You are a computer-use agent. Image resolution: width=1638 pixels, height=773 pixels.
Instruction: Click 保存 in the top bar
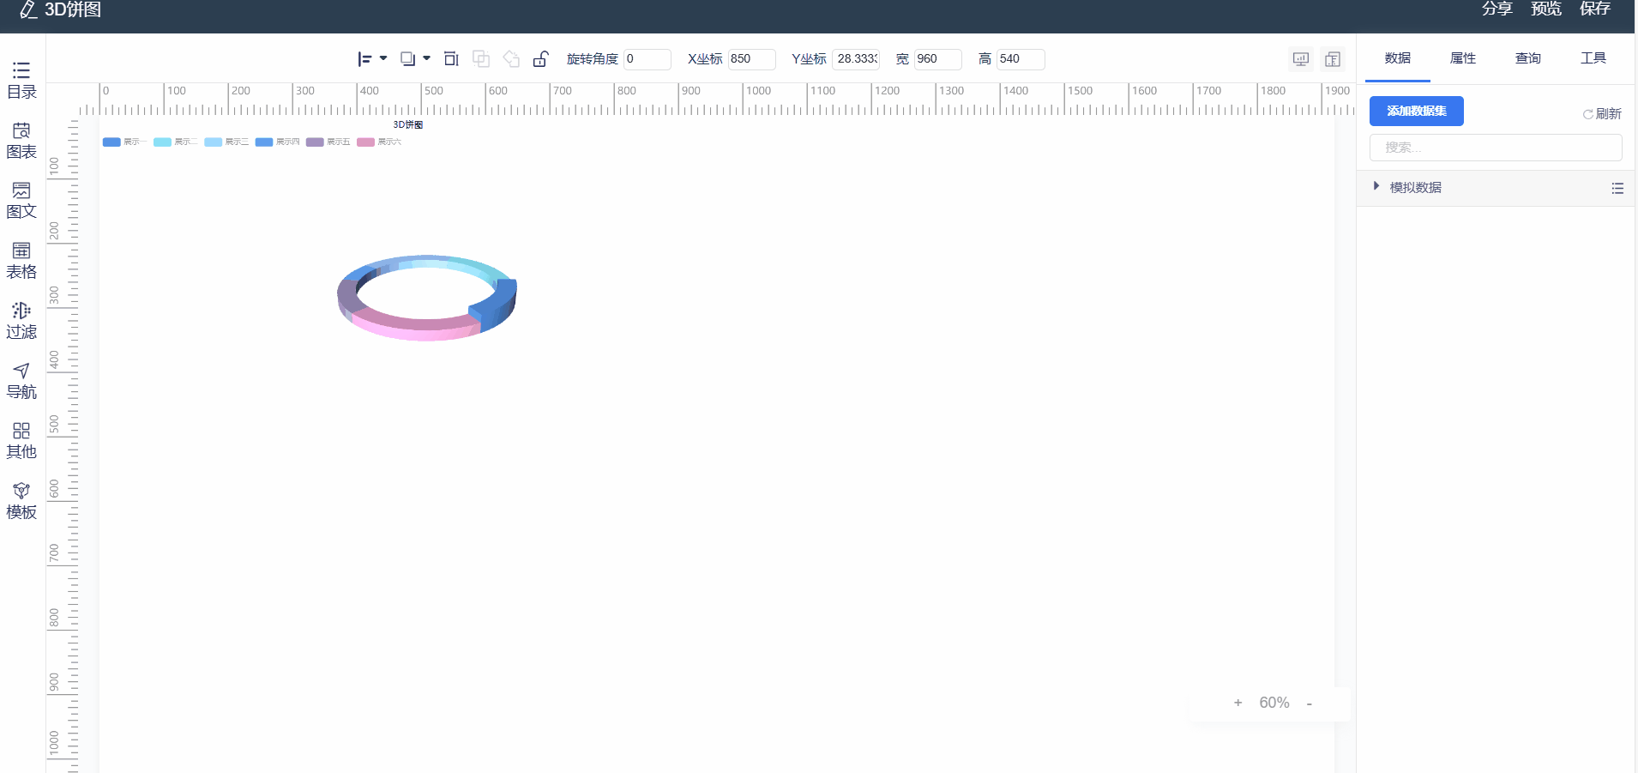[1595, 9]
